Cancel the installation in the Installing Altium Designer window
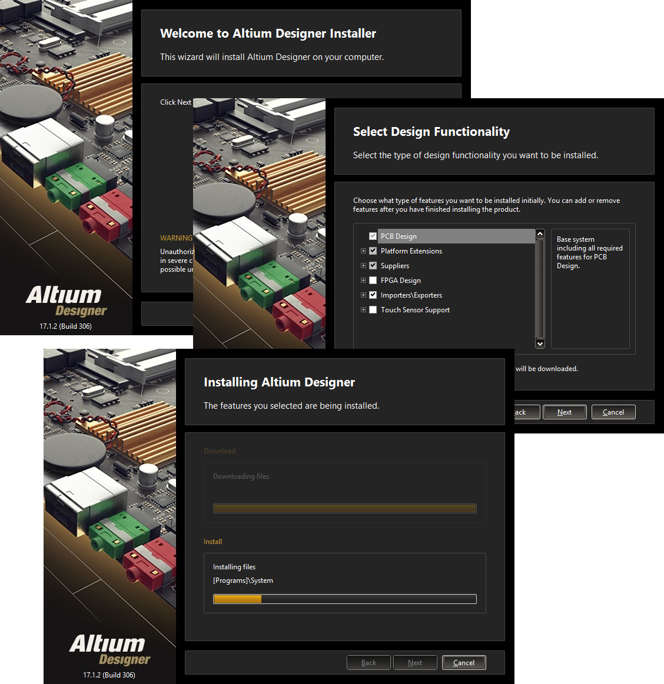Viewport: 664px width, 684px height. (x=463, y=663)
